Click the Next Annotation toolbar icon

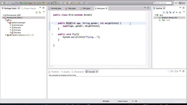click(x=65, y=3)
